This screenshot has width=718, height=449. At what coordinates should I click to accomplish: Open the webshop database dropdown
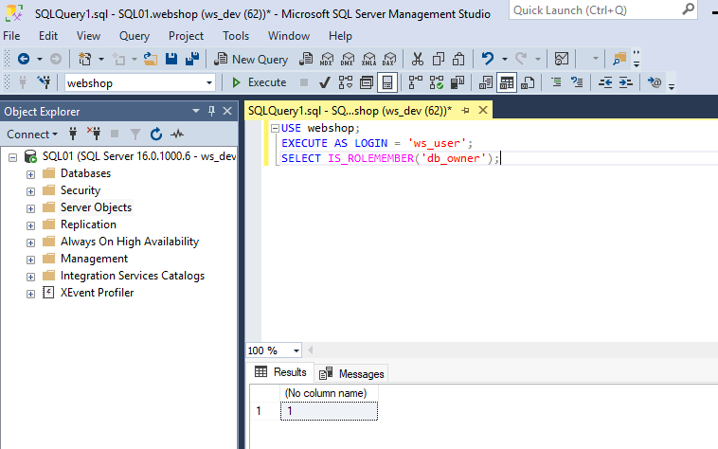click(208, 83)
